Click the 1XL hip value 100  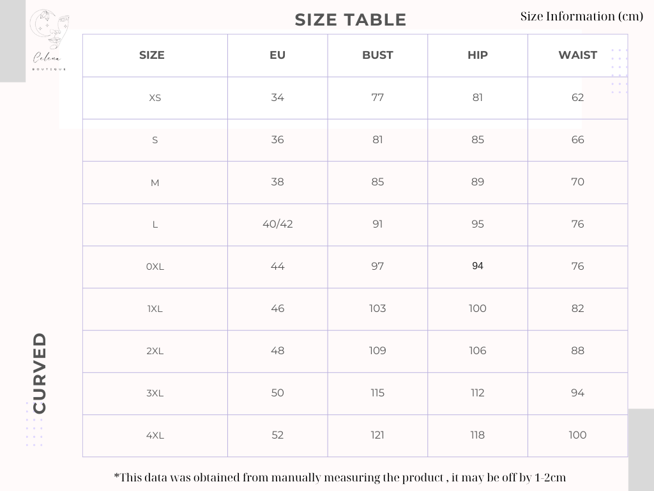[478, 309]
